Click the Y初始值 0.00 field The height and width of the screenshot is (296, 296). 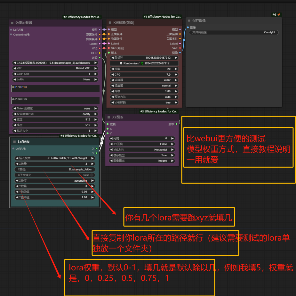55,192
